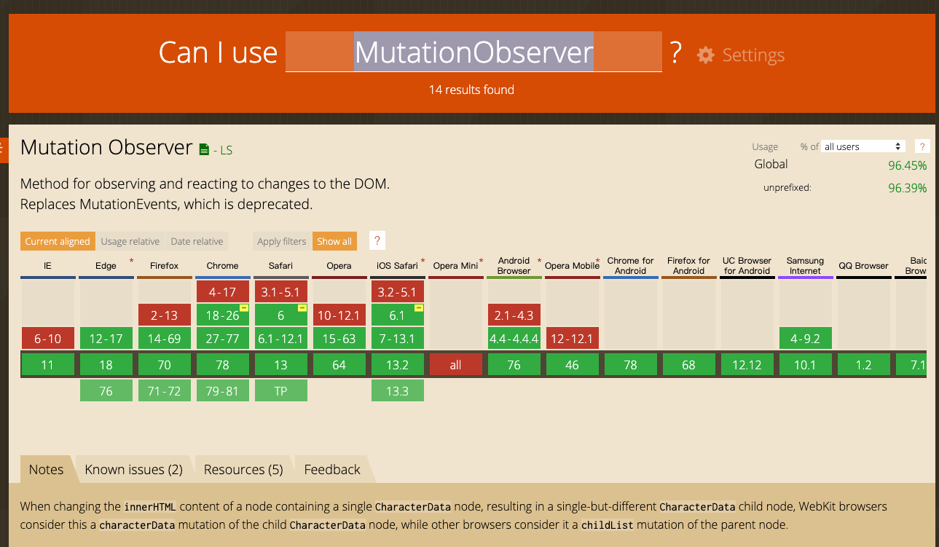The image size is (939, 547).
Task: Switch to Date relative view
Action: (x=197, y=241)
